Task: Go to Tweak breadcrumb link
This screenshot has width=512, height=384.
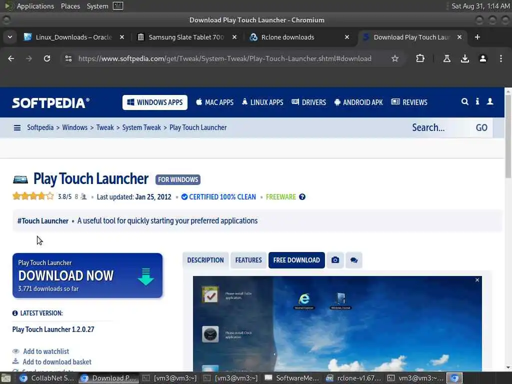Action: coord(105,127)
